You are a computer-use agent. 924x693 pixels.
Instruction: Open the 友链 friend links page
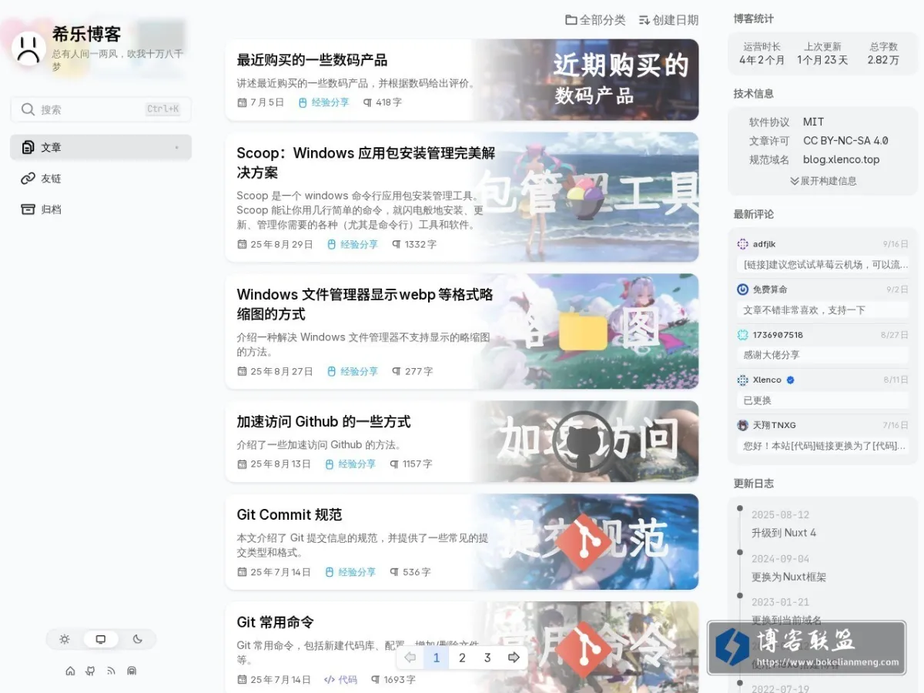tap(101, 178)
